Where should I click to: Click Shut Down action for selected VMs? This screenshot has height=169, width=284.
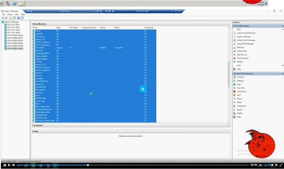click(242, 92)
